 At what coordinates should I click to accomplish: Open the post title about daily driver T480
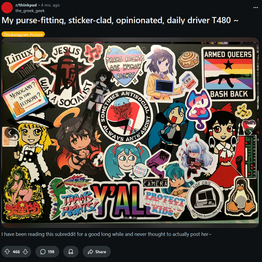coord(120,21)
